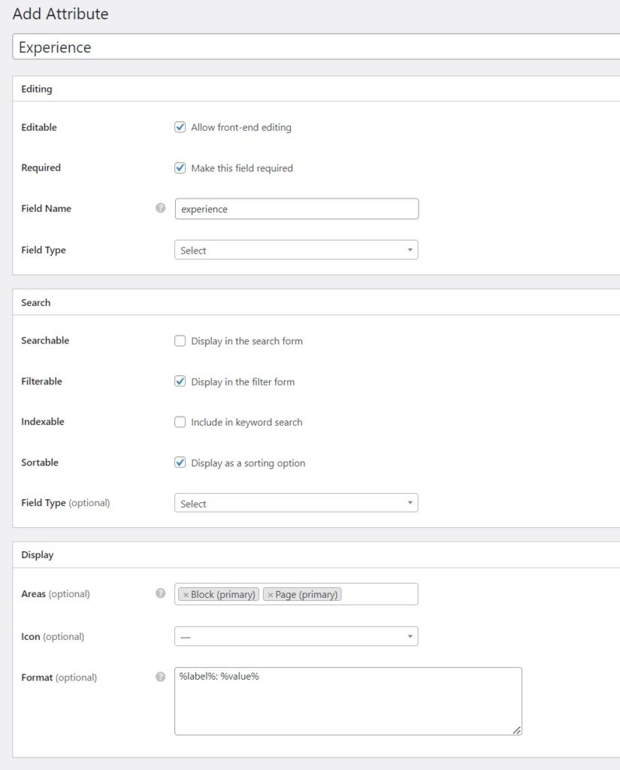The height and width of the screenshot is (770, 620).
Task: Remove the Block (primary) area tag
Action: pyautogui.click(x=186, y=593)
